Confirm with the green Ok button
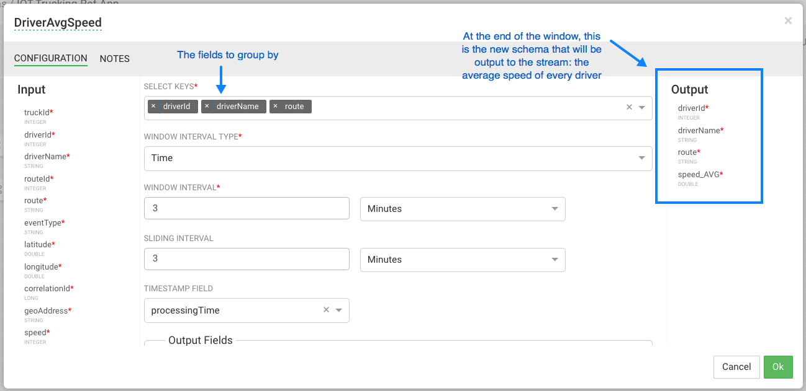806x391 pixels. 778,367
